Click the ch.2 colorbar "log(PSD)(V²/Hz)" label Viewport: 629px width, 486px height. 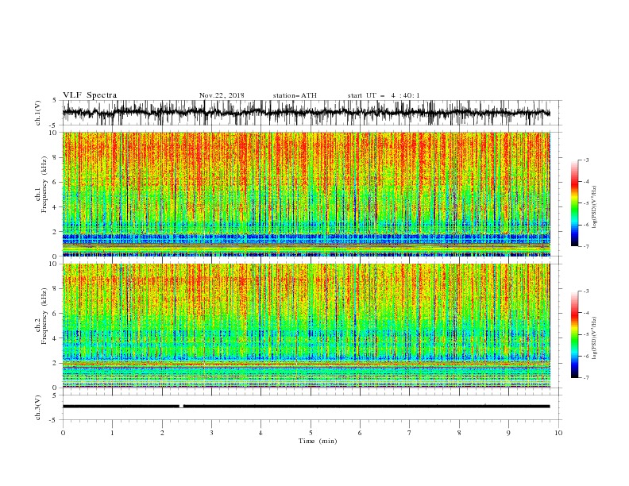tap(595, 337)
